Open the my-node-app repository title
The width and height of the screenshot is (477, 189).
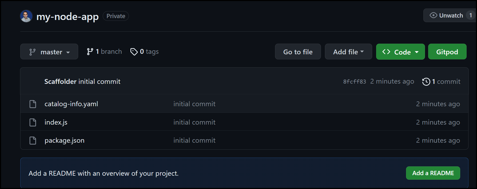click(67, 17)
